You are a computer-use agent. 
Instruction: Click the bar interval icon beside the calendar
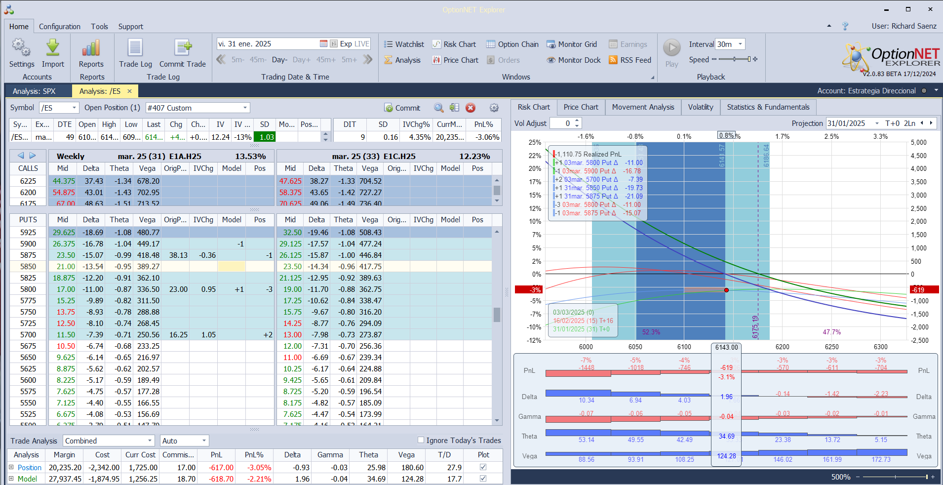click(334, 44)
